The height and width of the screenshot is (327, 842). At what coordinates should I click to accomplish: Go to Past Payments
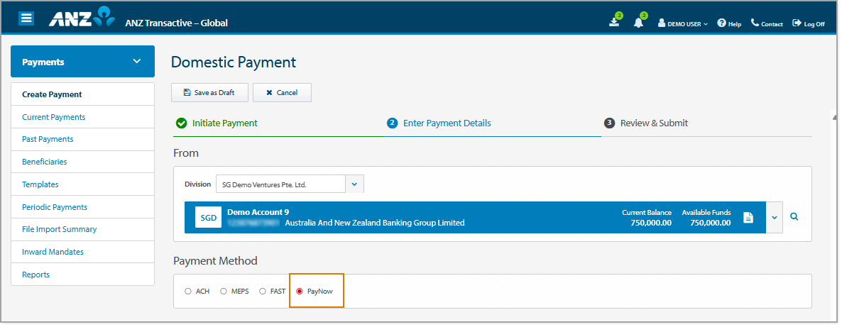click(x=82, y=139)
